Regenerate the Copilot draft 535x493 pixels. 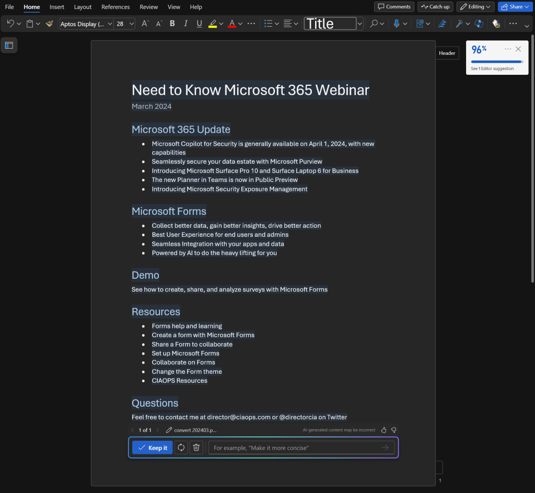point(181,448)
